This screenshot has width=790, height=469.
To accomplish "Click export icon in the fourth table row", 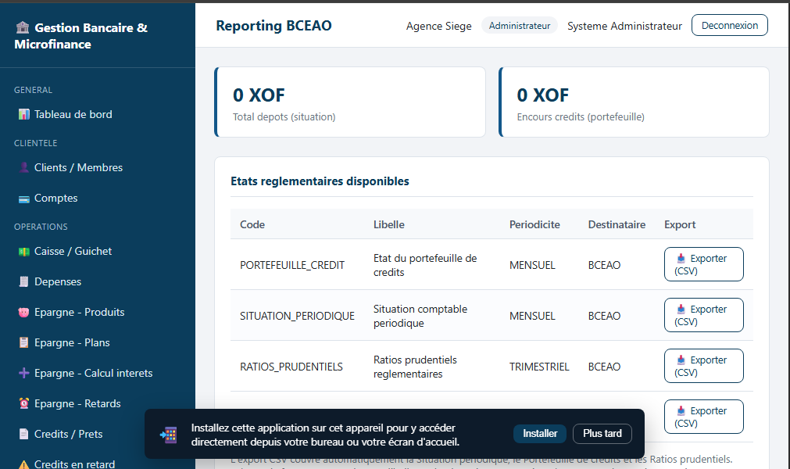I will coord(681,411).
